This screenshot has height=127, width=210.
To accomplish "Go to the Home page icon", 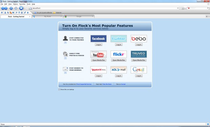I will (x=16, y=8).
